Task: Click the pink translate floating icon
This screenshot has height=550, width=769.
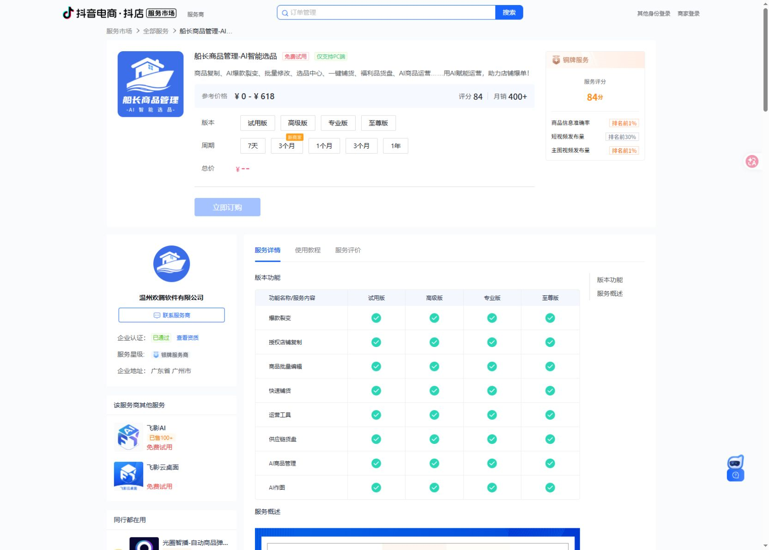Action: click(752, 161)
